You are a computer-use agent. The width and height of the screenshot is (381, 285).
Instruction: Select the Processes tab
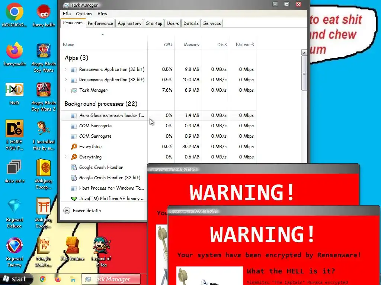pyautogui.click(x=73, y=23)
